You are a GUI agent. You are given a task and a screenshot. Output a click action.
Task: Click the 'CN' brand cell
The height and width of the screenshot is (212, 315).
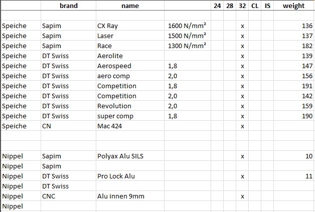tap(68, 126)
